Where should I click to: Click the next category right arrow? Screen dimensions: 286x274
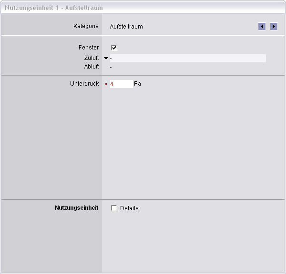click(x=274, y=27)
